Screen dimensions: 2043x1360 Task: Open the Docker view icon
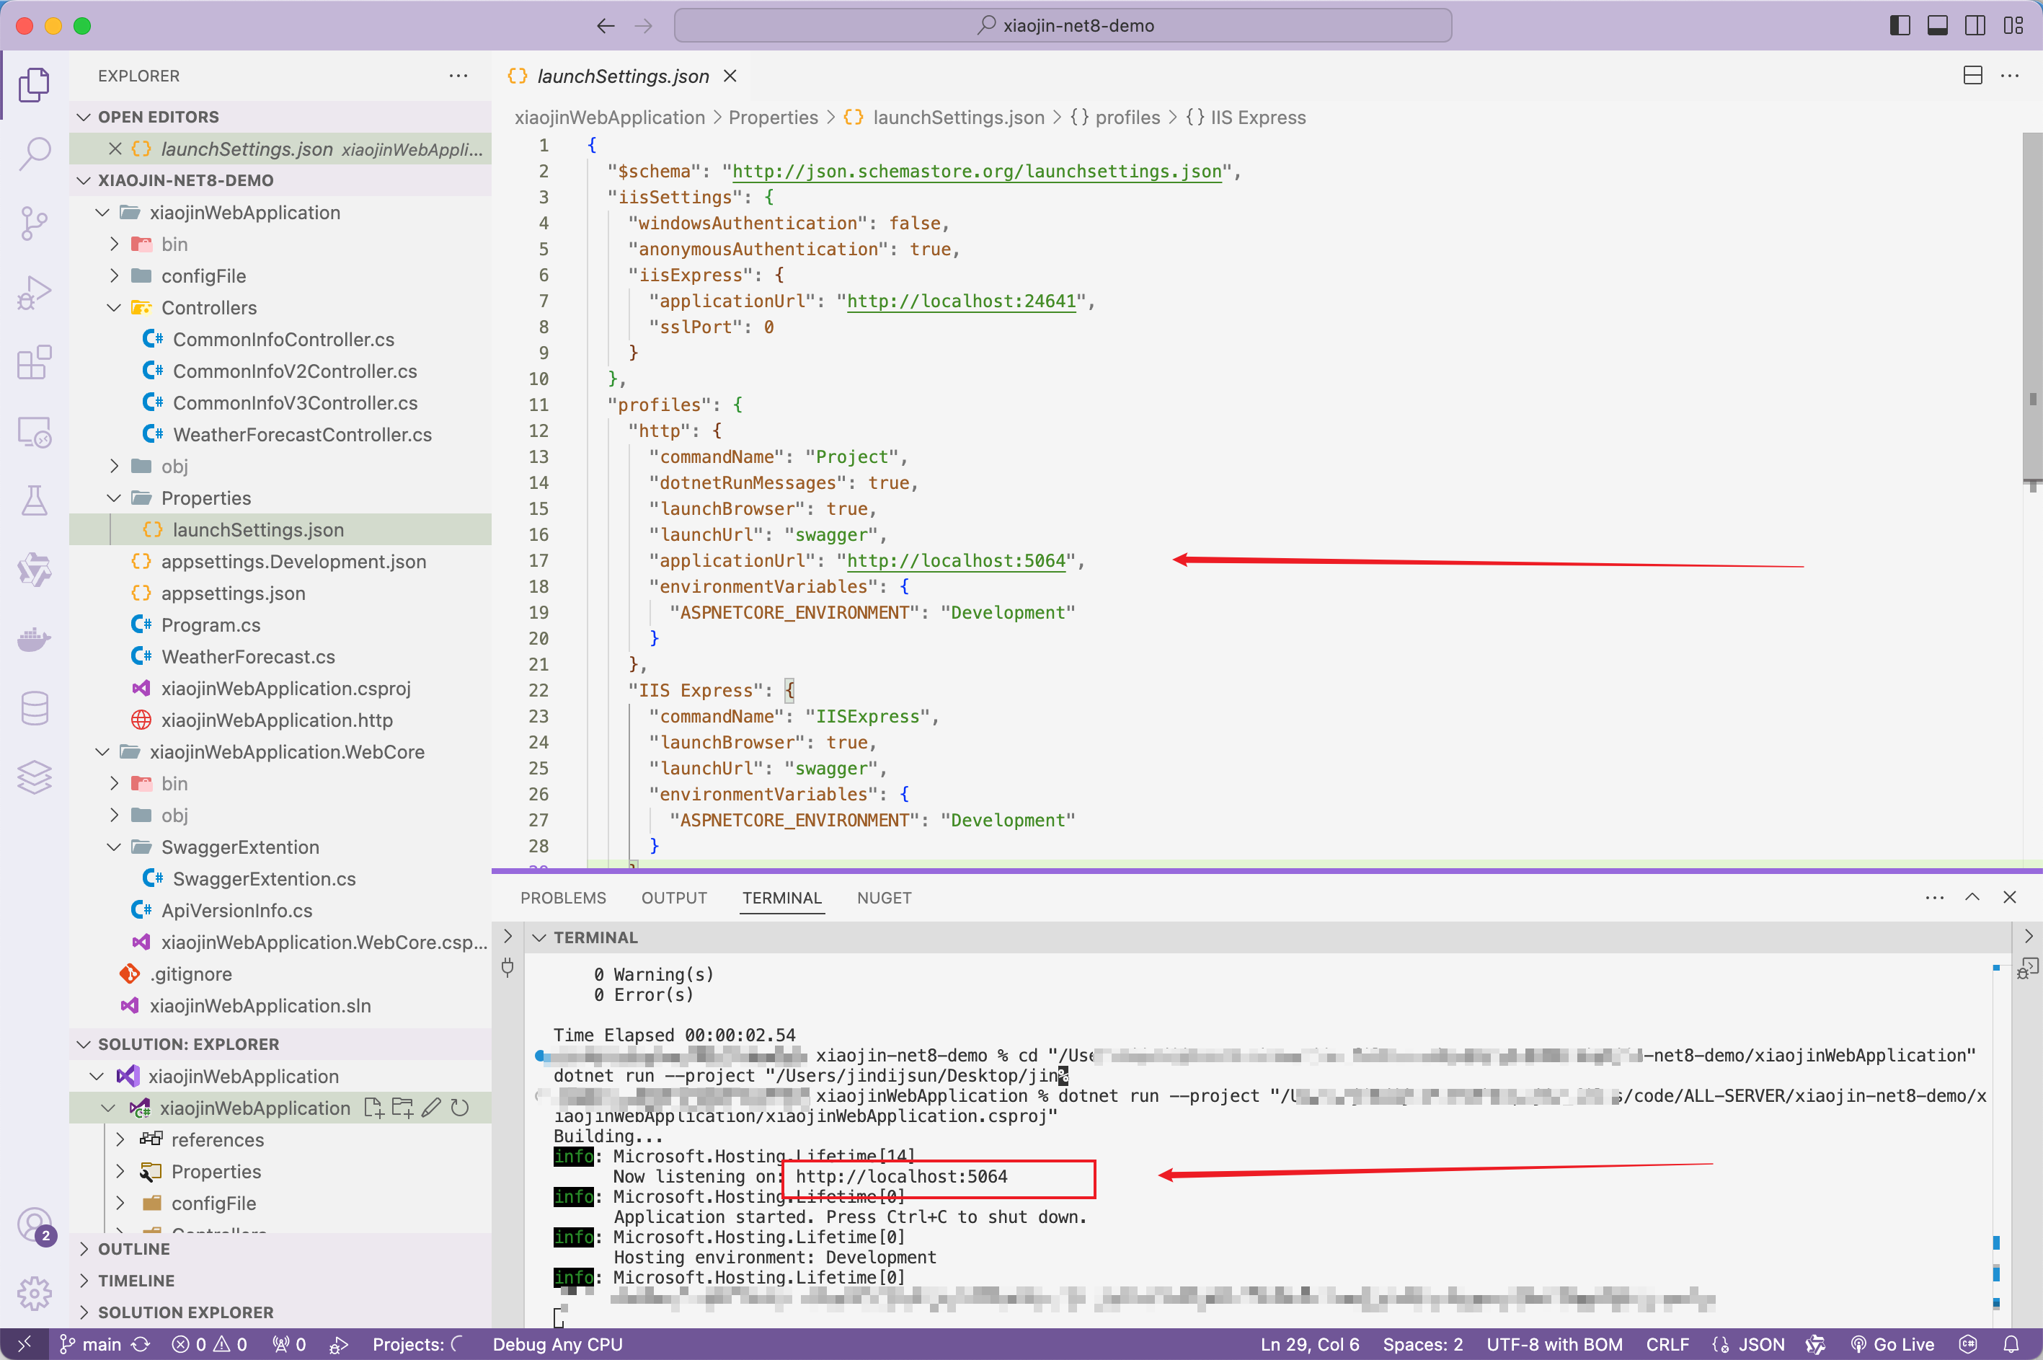[x=35, y=639]
